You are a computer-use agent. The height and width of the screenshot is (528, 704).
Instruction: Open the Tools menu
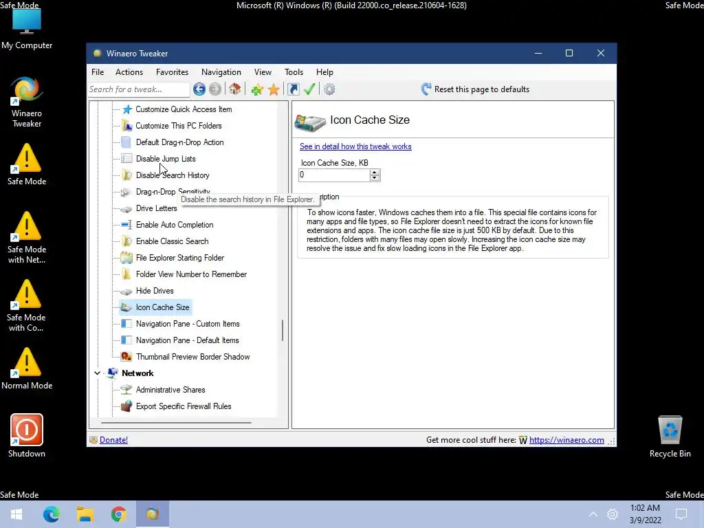coord(294,71)
